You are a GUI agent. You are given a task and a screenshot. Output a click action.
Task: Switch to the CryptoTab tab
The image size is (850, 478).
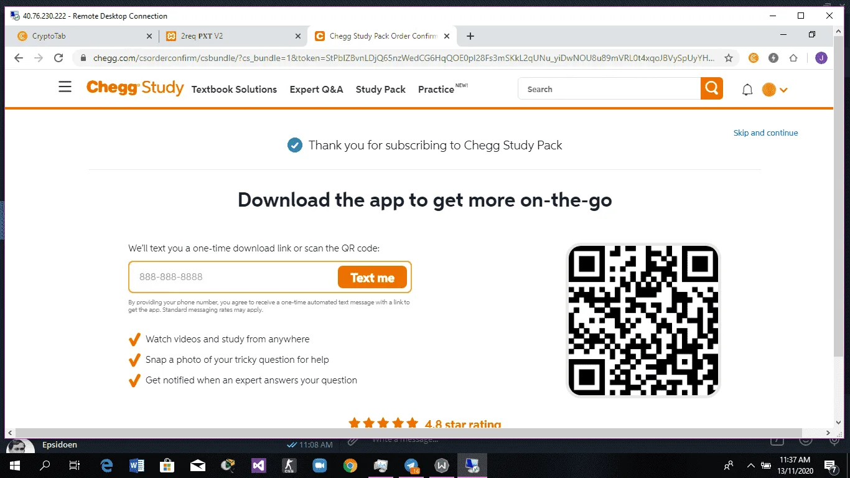83,36
